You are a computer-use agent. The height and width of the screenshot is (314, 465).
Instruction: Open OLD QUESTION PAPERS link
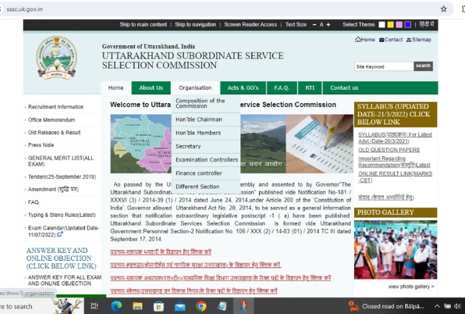tap(389, 150)
